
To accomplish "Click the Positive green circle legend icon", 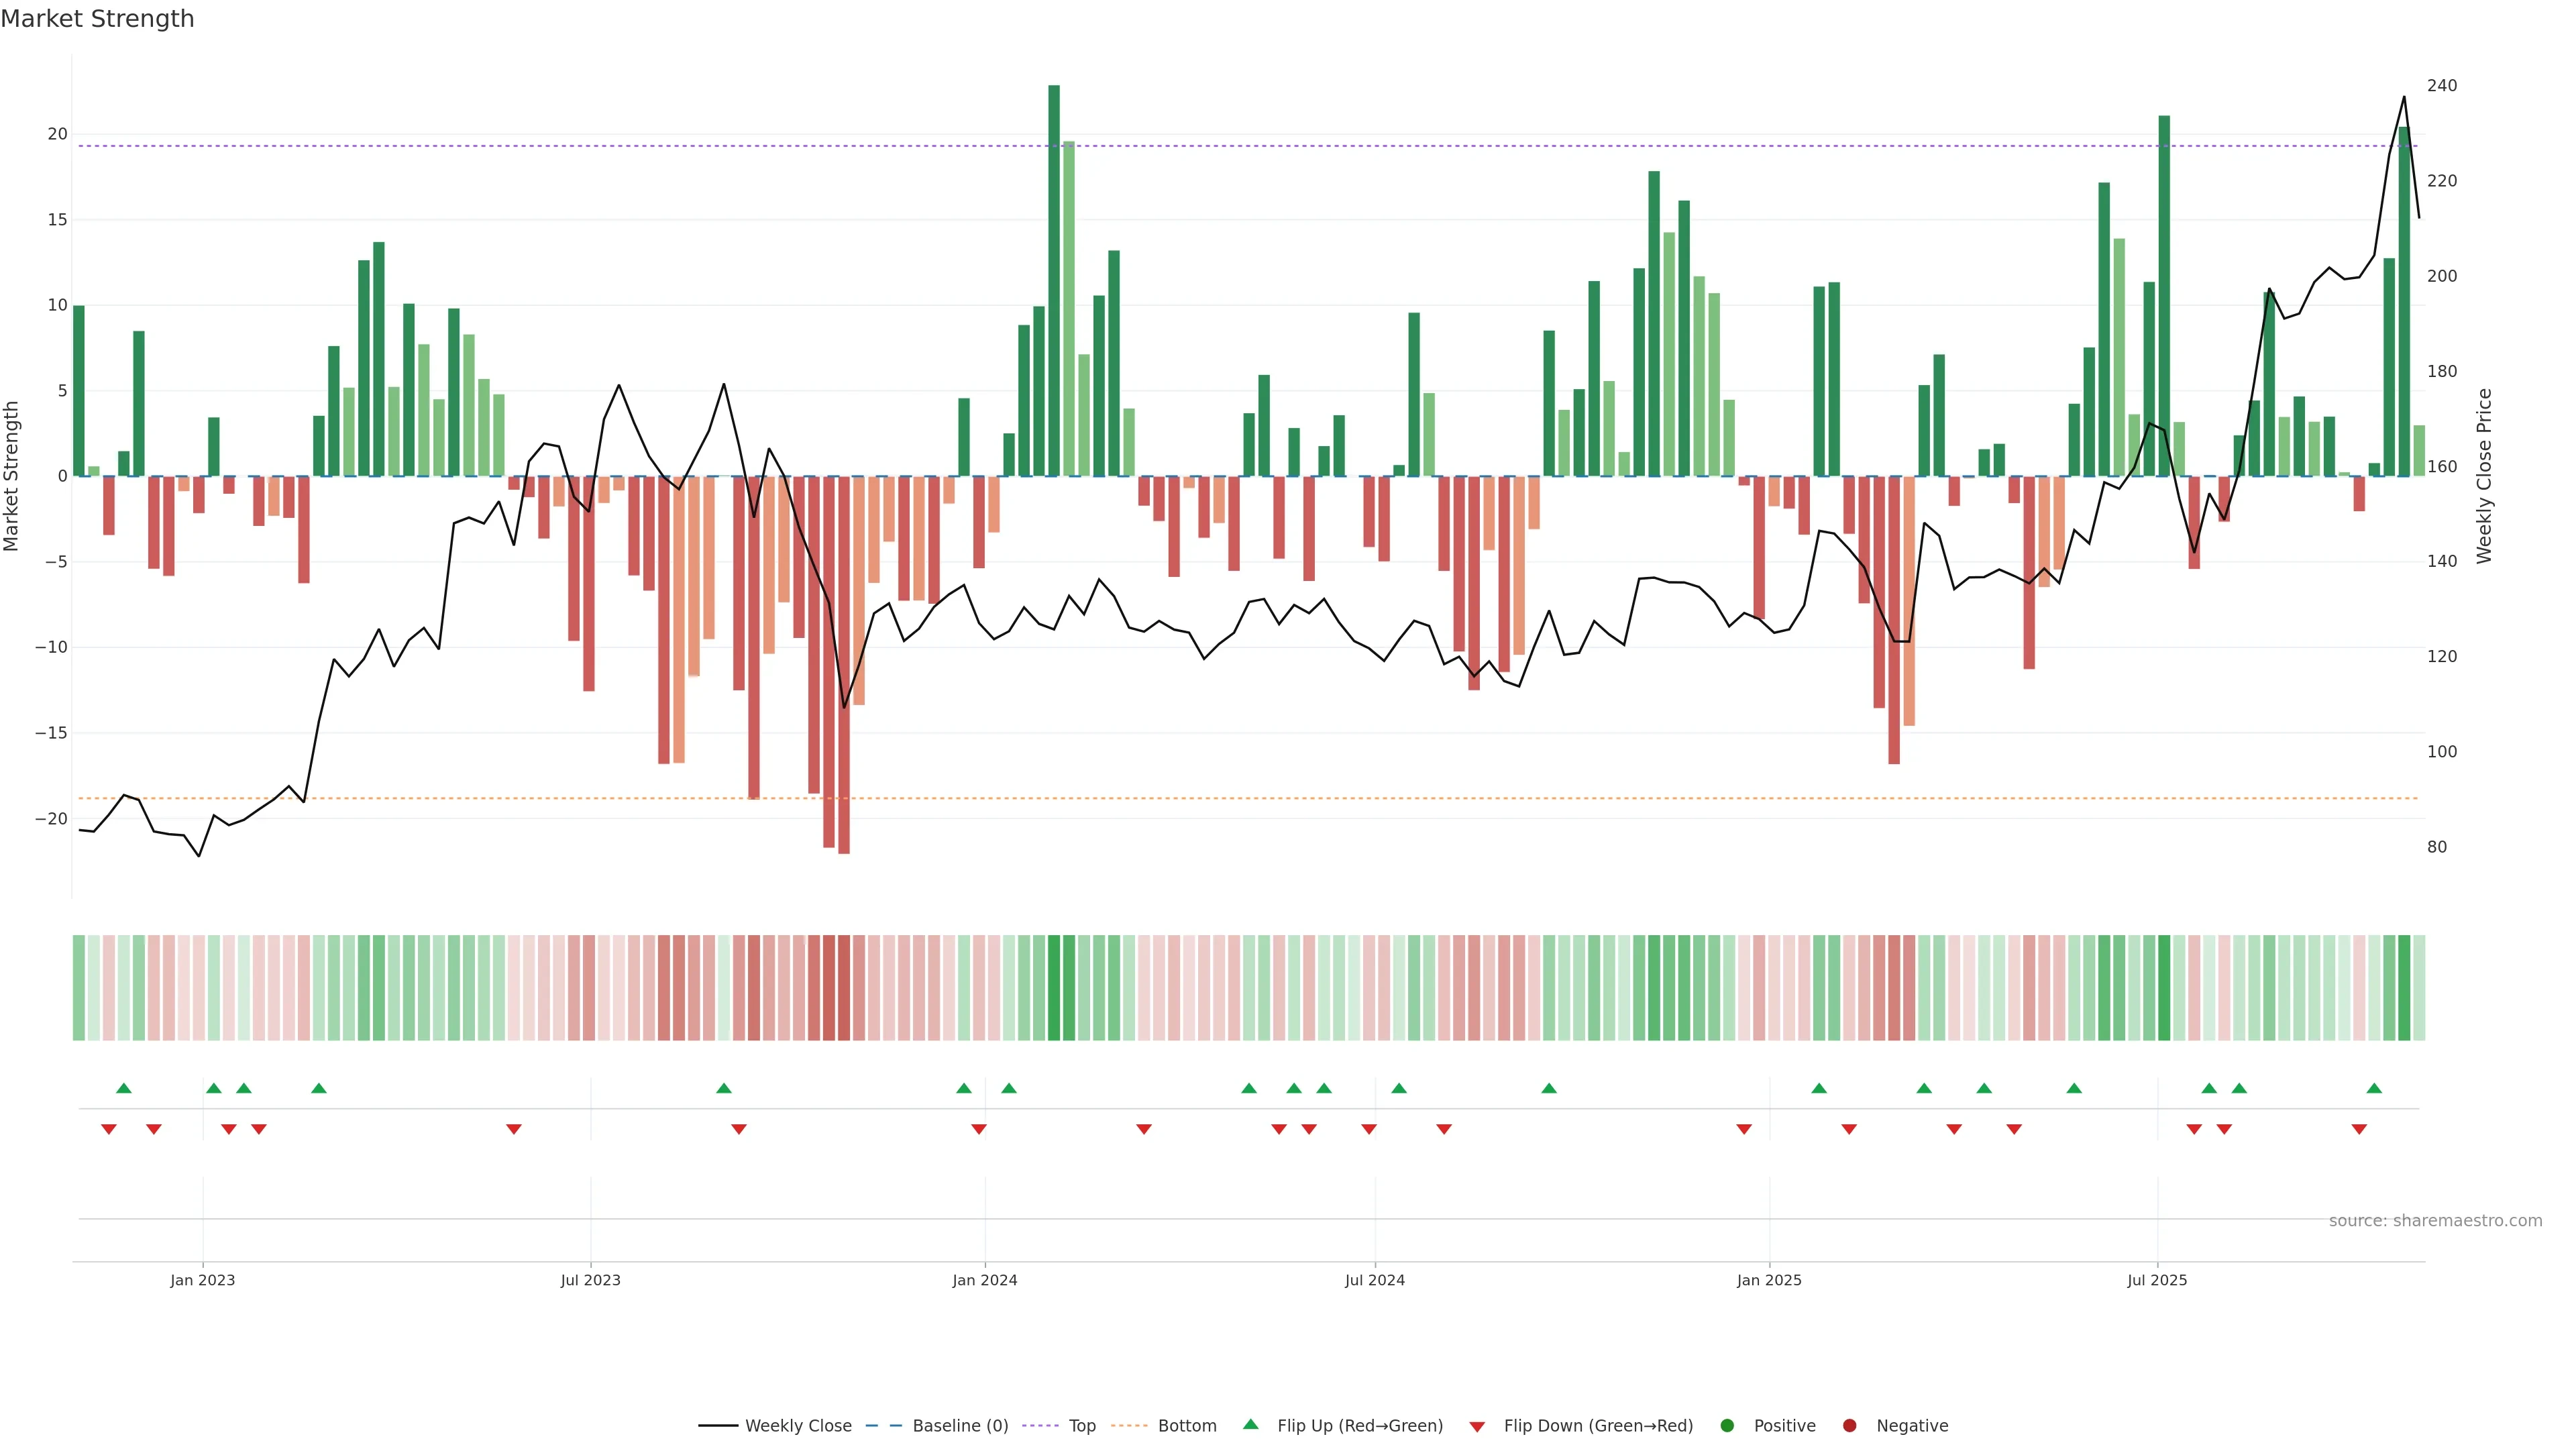I will 1727,1426.
